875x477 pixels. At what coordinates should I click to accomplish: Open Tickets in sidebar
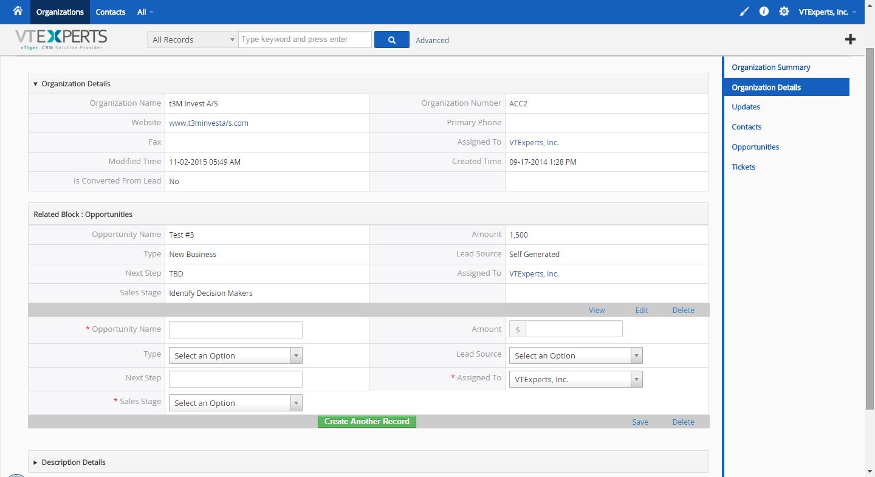744,167
